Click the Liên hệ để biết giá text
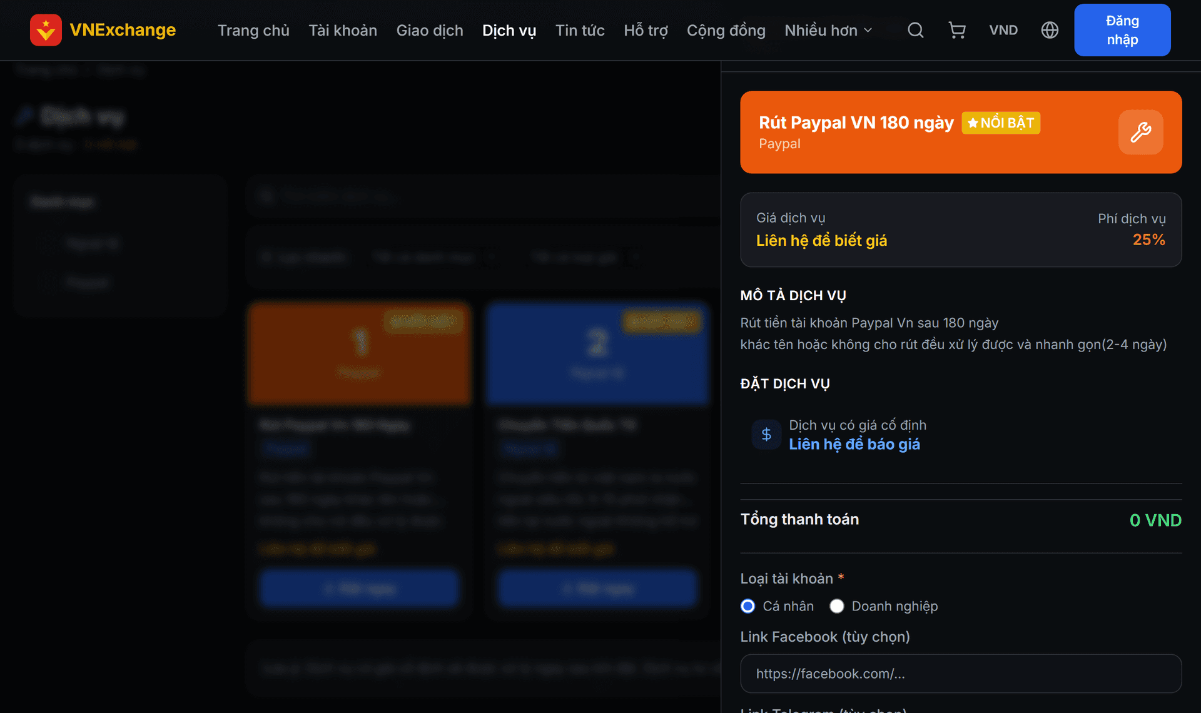The height and width of the screenshot is (713, 1201). point(821,241)
